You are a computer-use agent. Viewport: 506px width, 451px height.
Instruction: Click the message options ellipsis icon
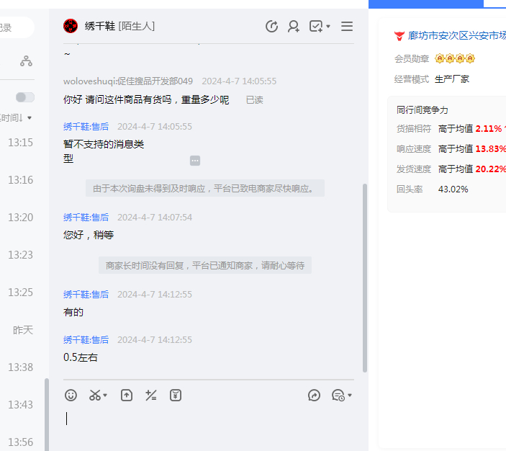tap(195, 161)
